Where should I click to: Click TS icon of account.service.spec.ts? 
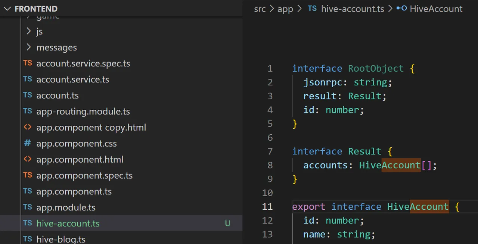(28, 63)
